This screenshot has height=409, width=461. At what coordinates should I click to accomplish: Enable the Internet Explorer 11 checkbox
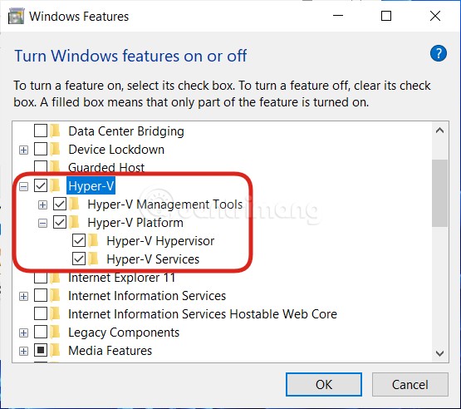point(41,278)
